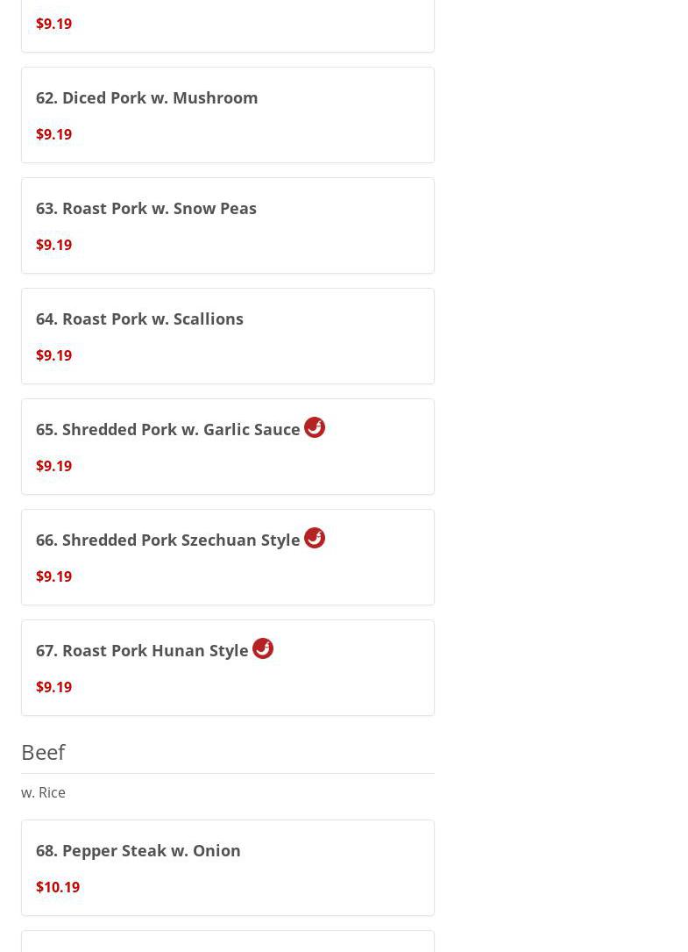
Task: Click the $10.19 price for Pepper Steak
Action: pyautogui.click(x=58, y=887)
